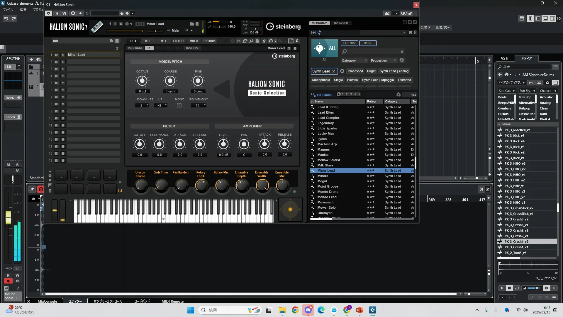This screenshot has height=317, width=563.
Task: Open the Properties filter dropdown
Action: click(383, 60)
